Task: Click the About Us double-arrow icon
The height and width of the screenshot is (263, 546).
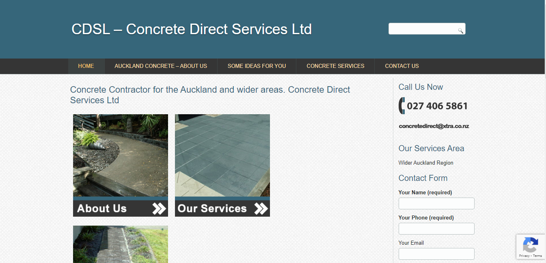Action: point(160,209)
